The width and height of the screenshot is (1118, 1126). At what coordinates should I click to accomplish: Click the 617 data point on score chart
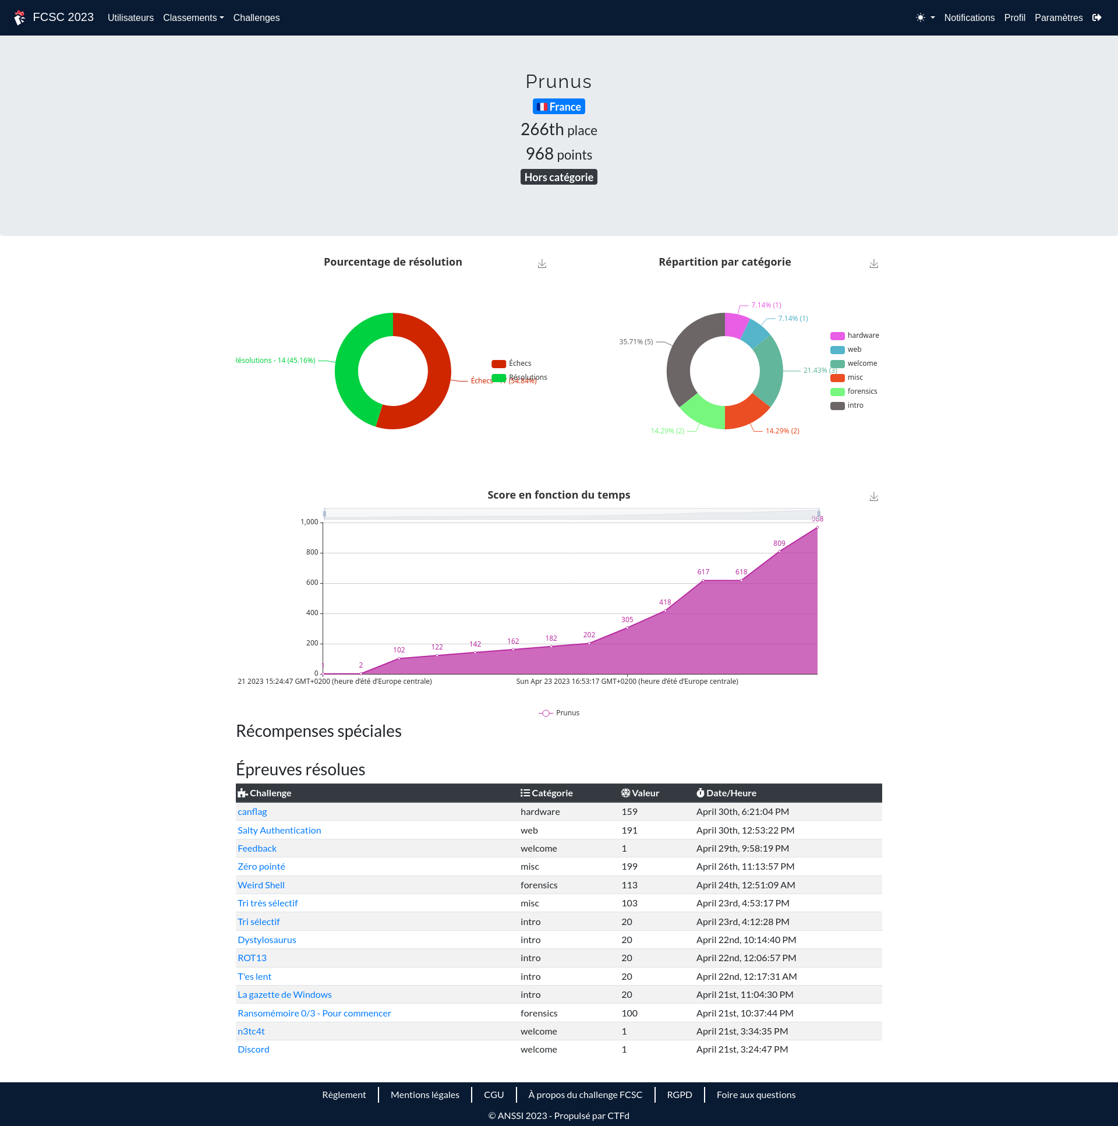pyautogui.click(x=703, y=581)
